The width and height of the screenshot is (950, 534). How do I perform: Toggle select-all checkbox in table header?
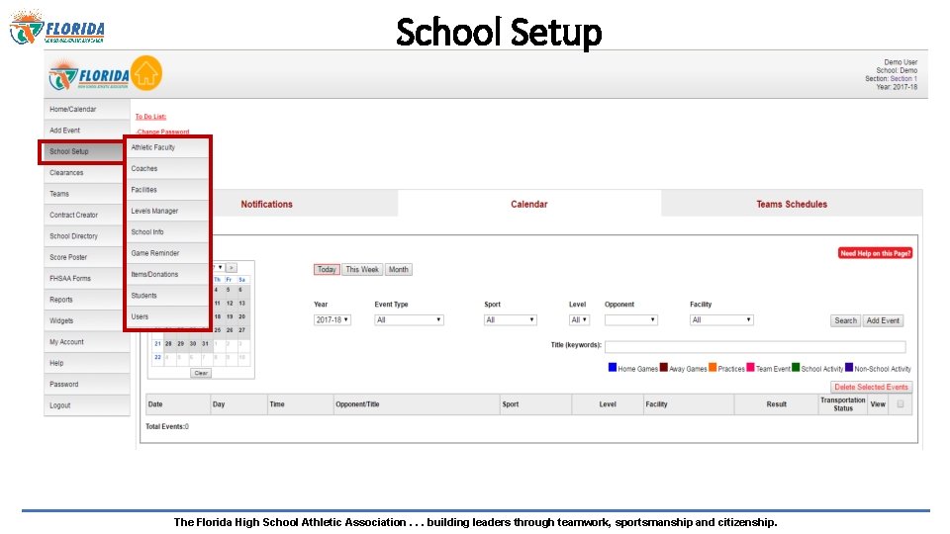[901, 403]
